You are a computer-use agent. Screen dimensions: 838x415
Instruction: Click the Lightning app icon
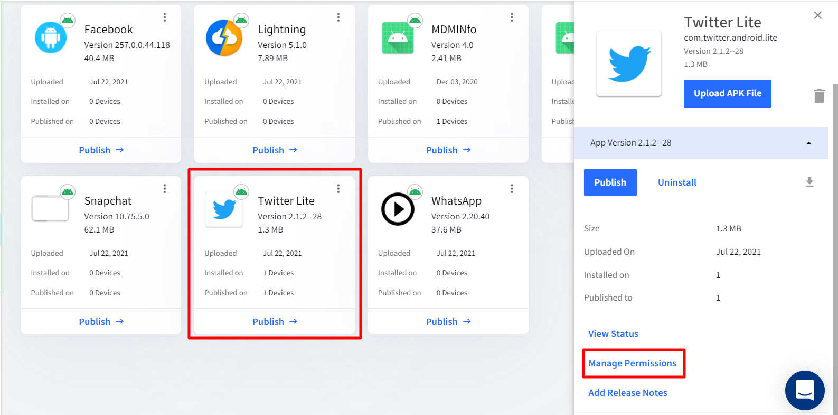click(x=224, y=38)
